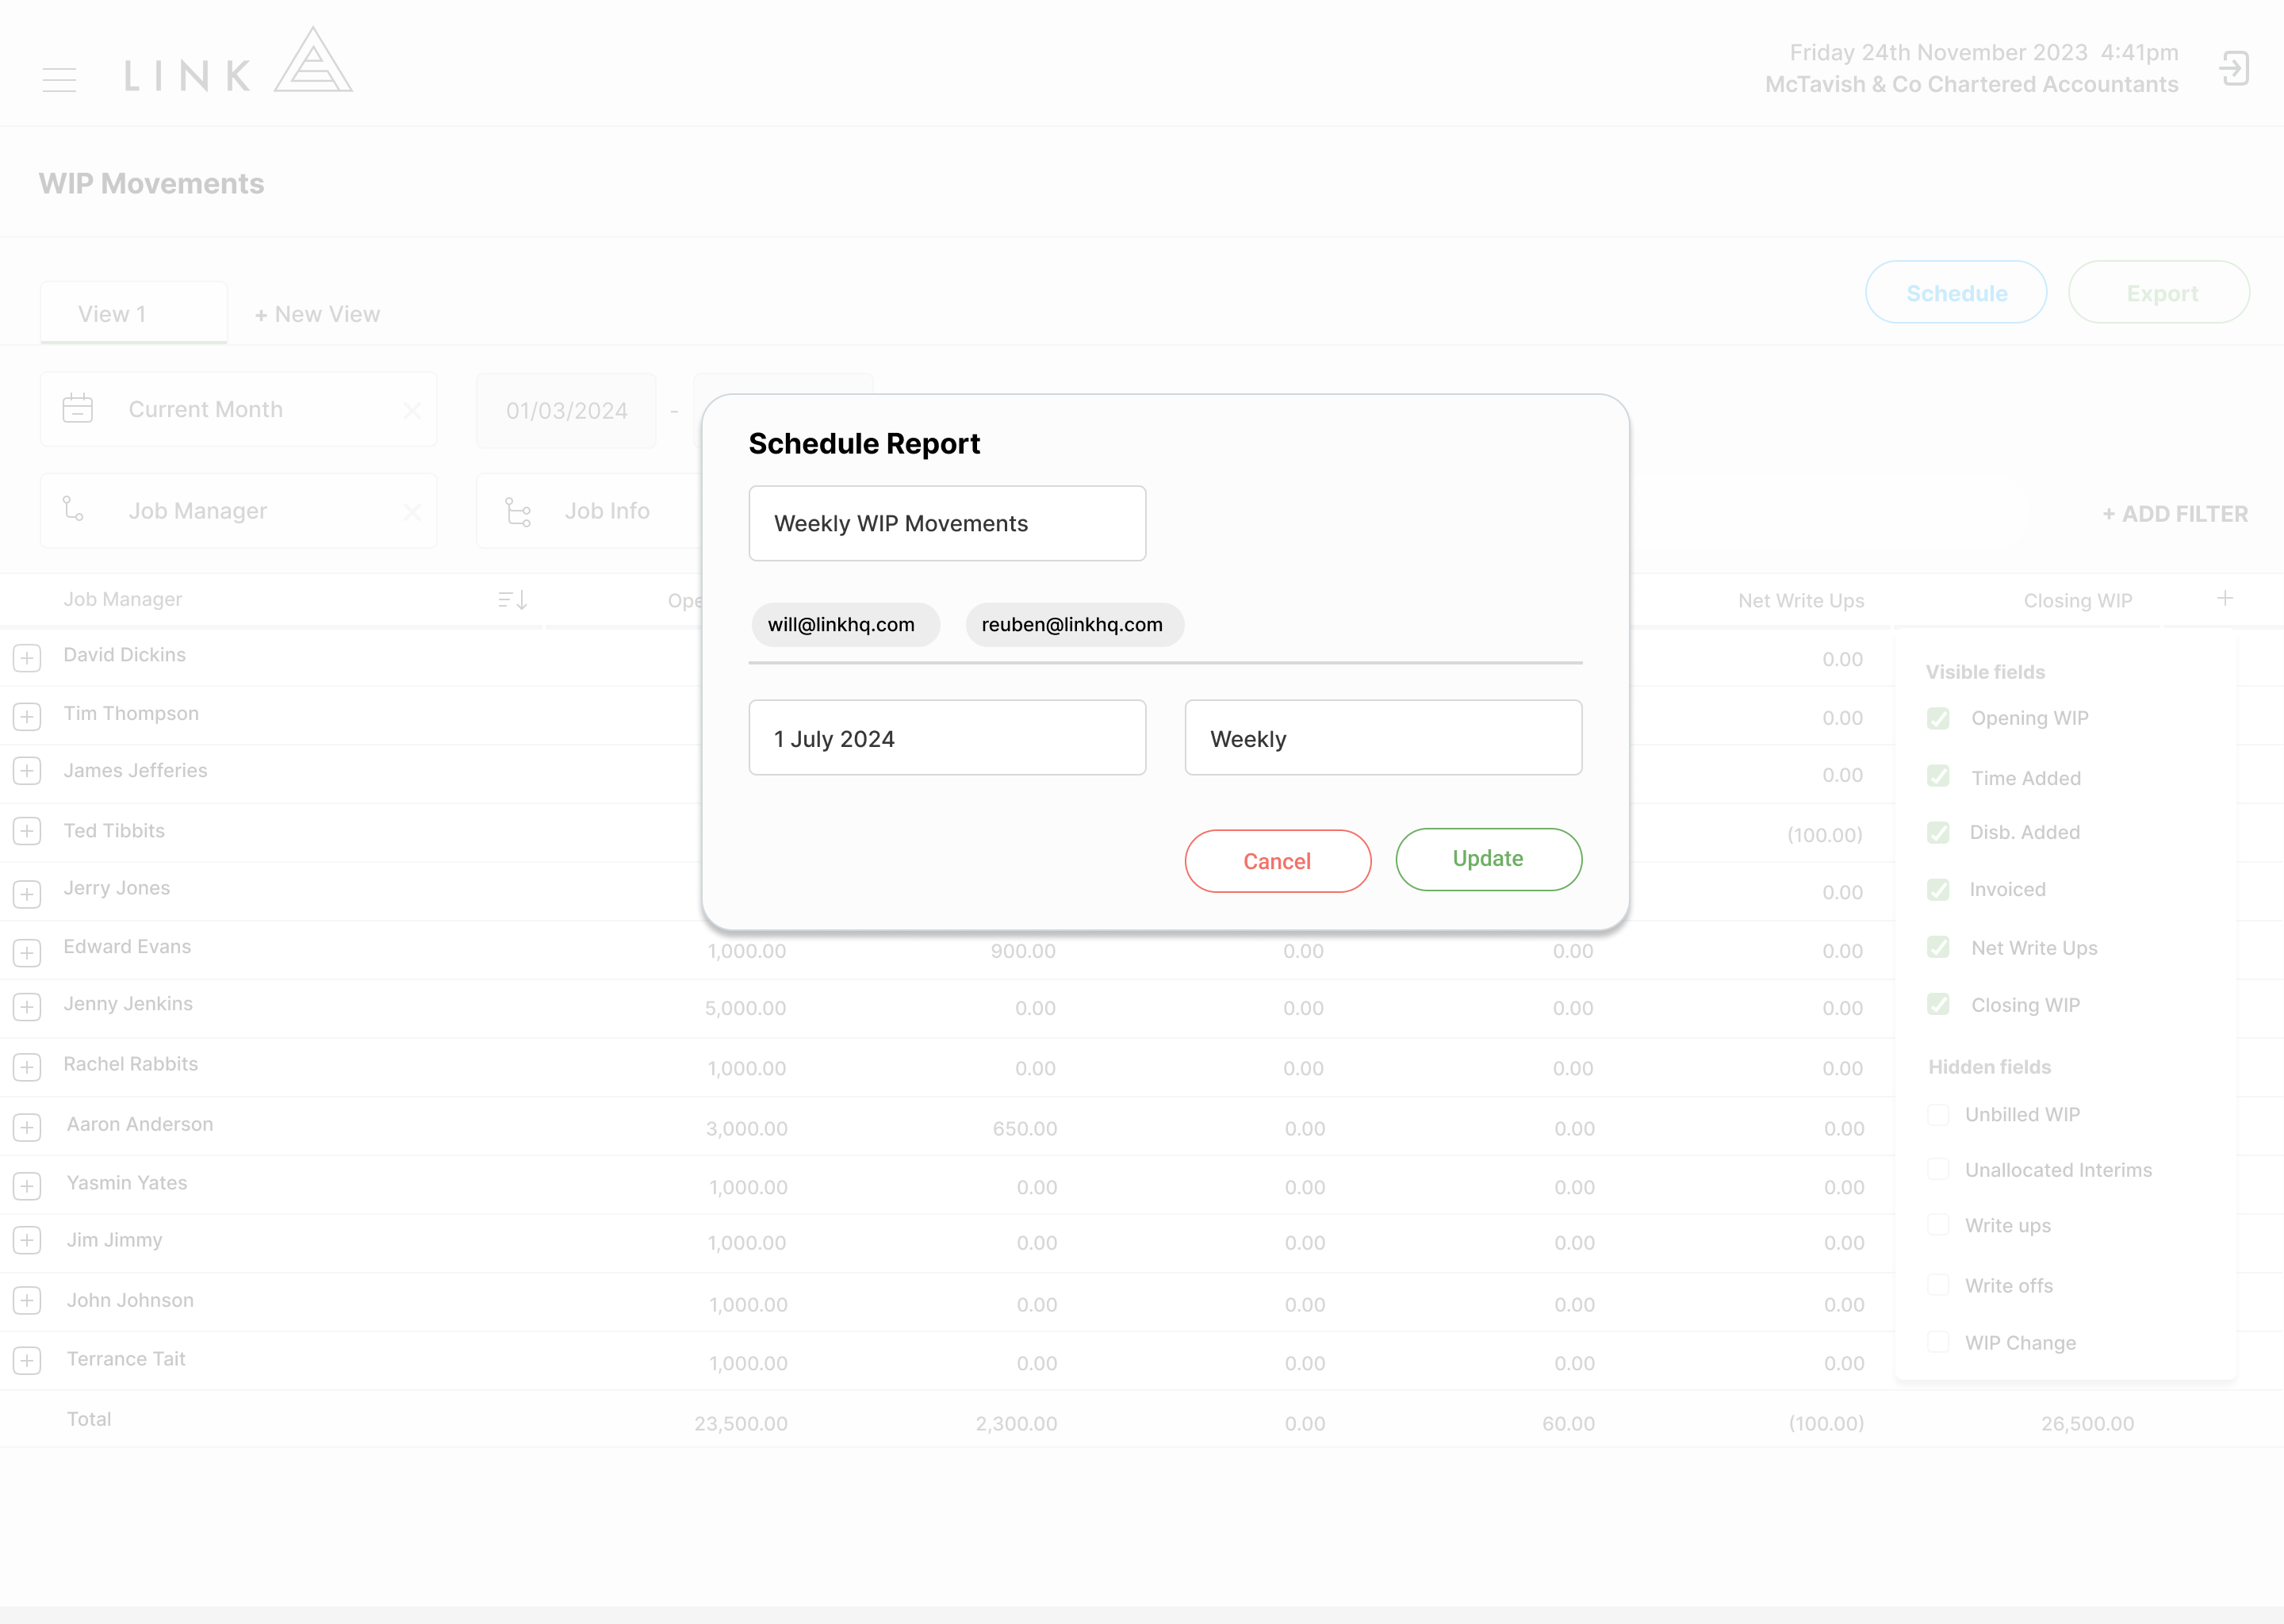
Task: Create a New View tab
Action: [x=317, y=314]
